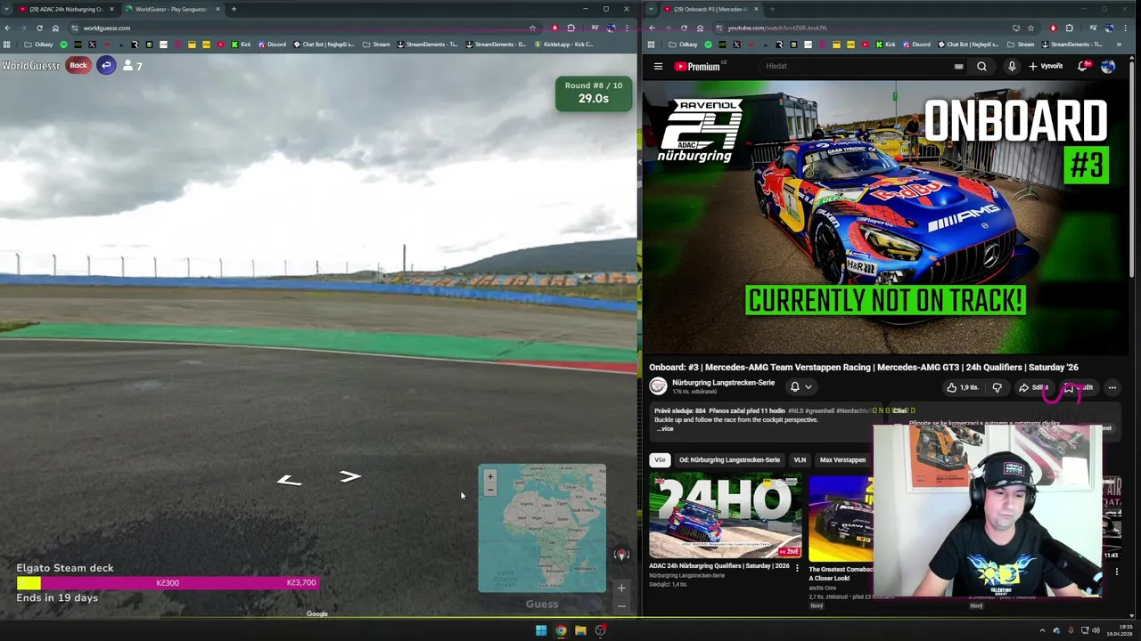Reload the YouTube page in right browser
Image resolution: width=1141 pixels, height=641 pixels.
click(684, 28)
